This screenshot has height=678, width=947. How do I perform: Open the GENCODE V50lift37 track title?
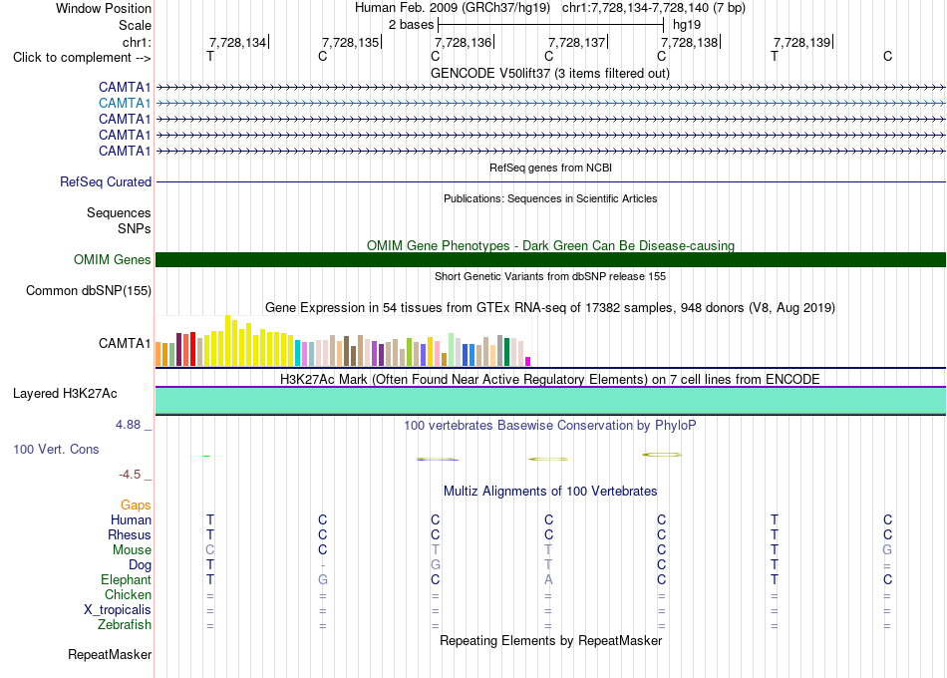[550, 73]
